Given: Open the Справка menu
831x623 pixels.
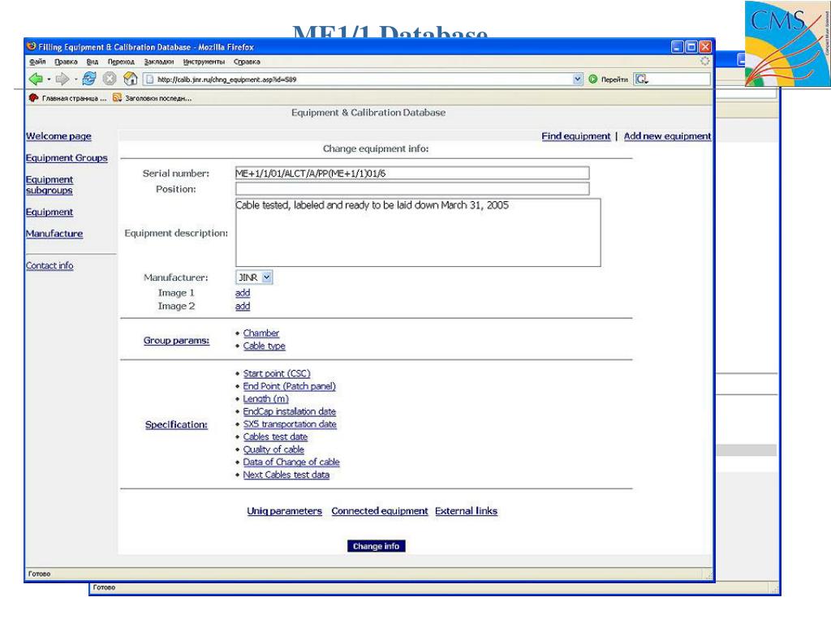Looking at the screenshot, I should point(247,62).
